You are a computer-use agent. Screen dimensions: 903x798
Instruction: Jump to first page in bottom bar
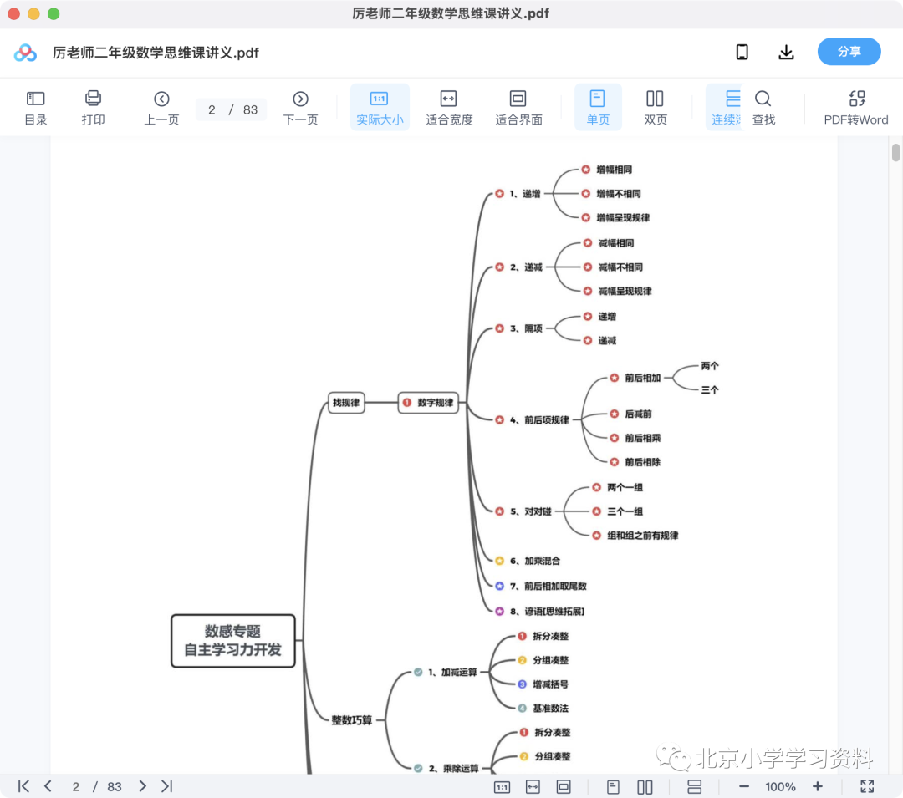(x=23, y=786)
